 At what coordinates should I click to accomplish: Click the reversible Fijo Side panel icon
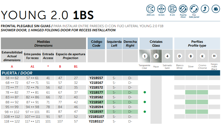pyautogui.click(x=194, y=9)
